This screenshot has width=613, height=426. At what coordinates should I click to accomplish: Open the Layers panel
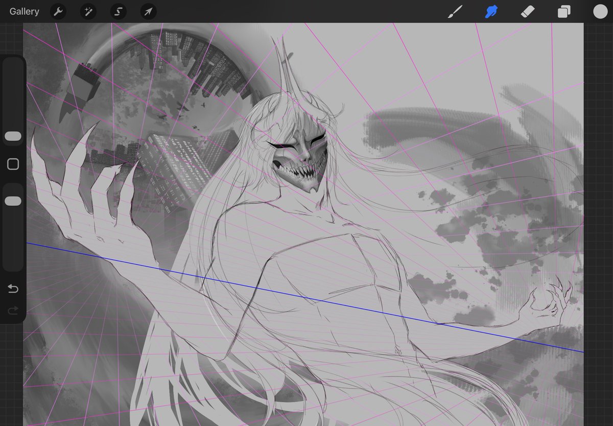[564, 12]
